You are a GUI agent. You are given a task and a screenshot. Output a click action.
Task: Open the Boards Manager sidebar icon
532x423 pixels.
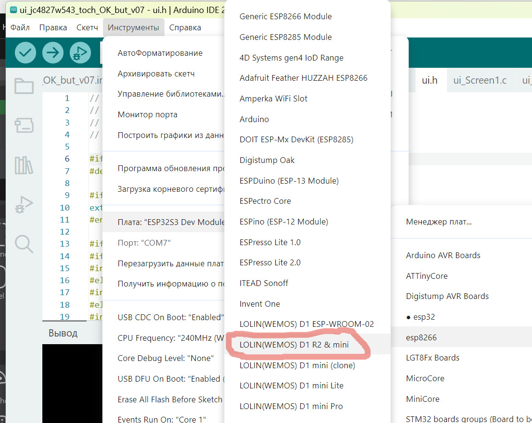pyautogui.click(x=24, y=125)
